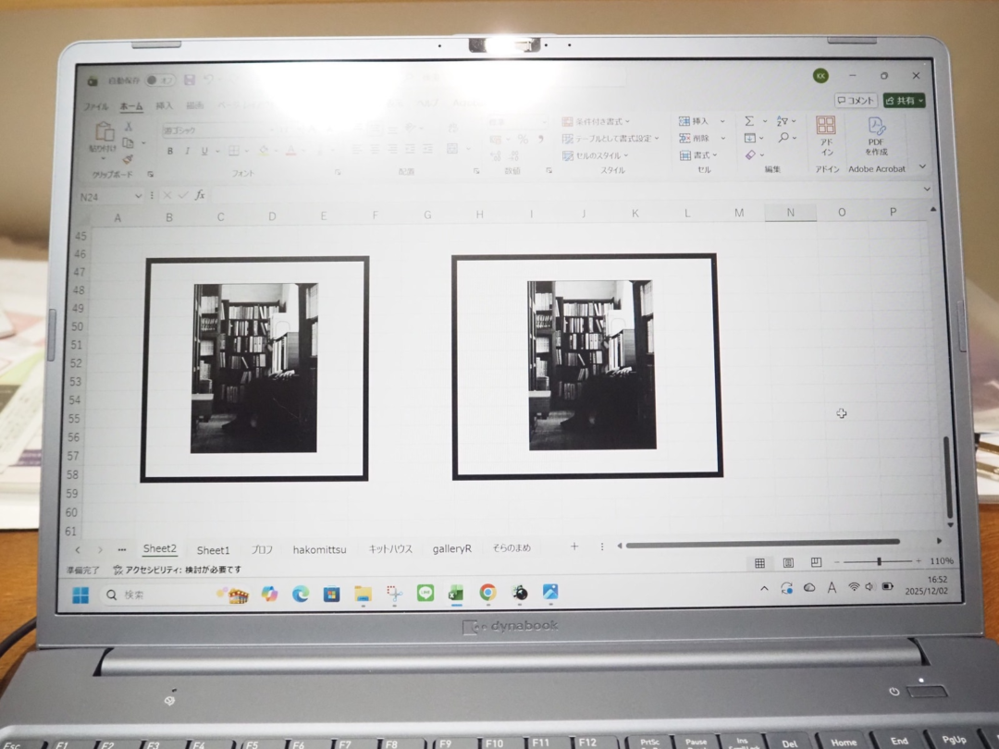
Task: Switch to the hakomittsu sheet tab
Action: tap(319, 549)
